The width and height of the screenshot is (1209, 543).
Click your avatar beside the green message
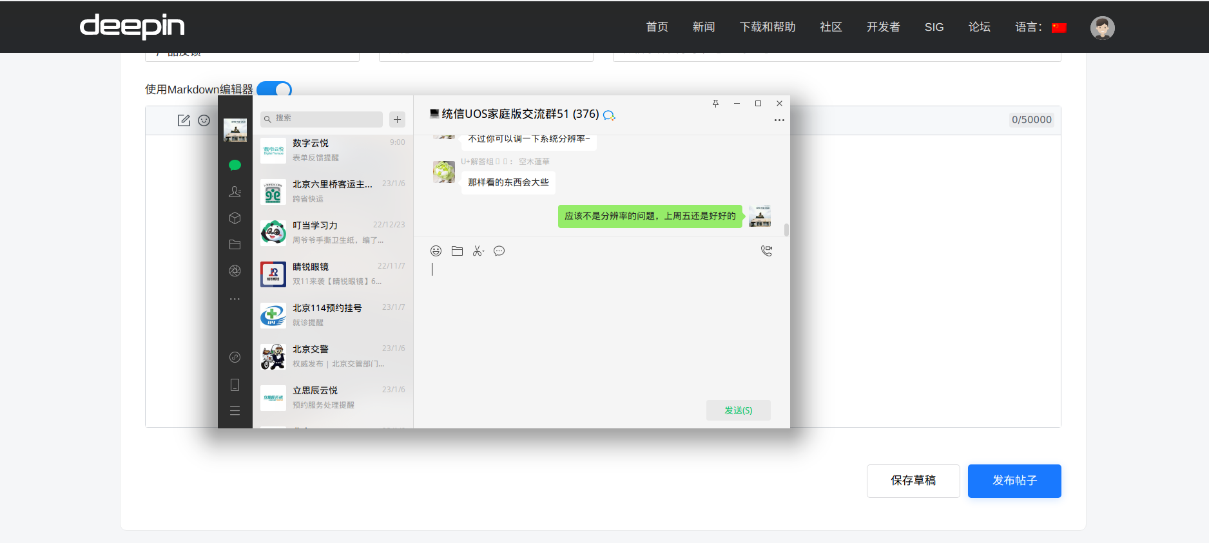click(x=760, y=216)
